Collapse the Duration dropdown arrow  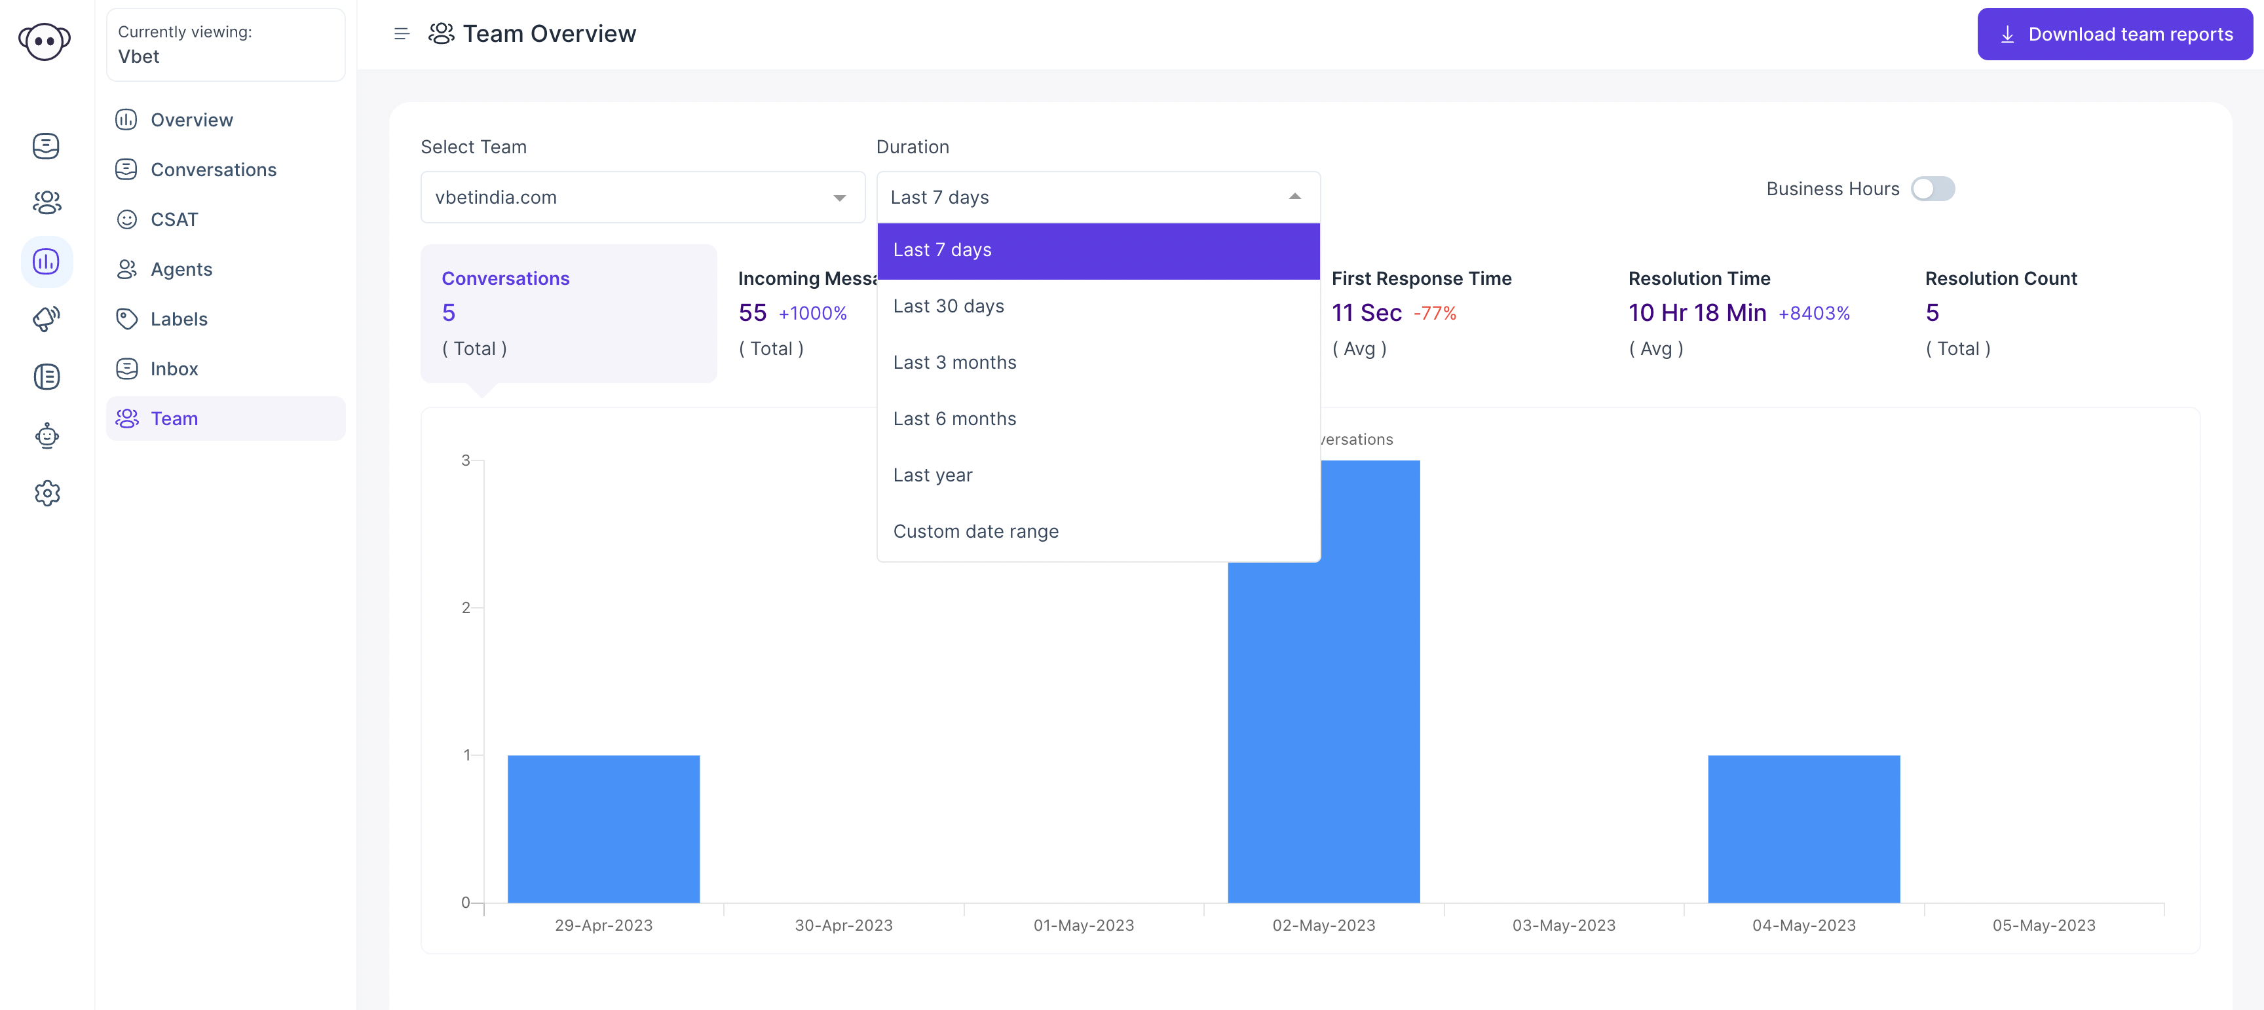pyautogui.click(x=1294, y=197)
